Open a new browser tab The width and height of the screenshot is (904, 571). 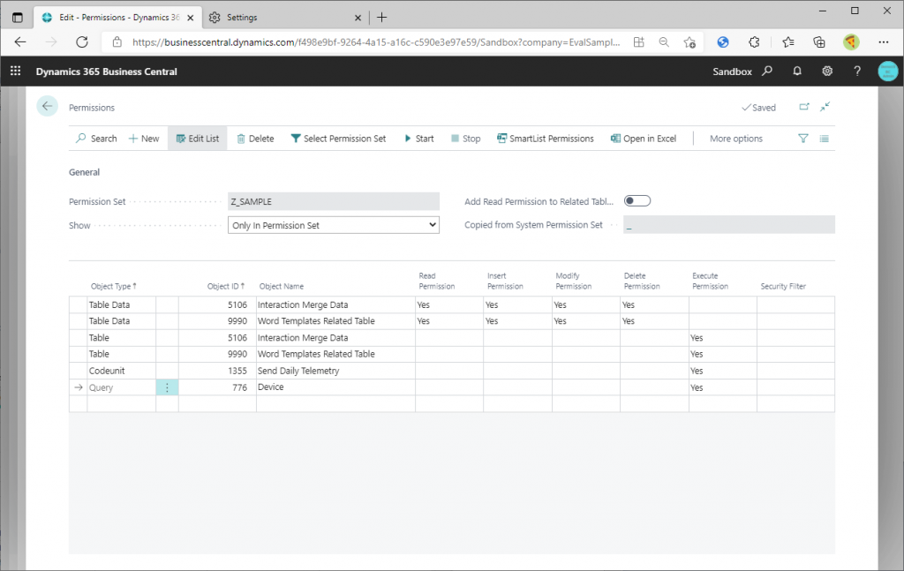381,18
